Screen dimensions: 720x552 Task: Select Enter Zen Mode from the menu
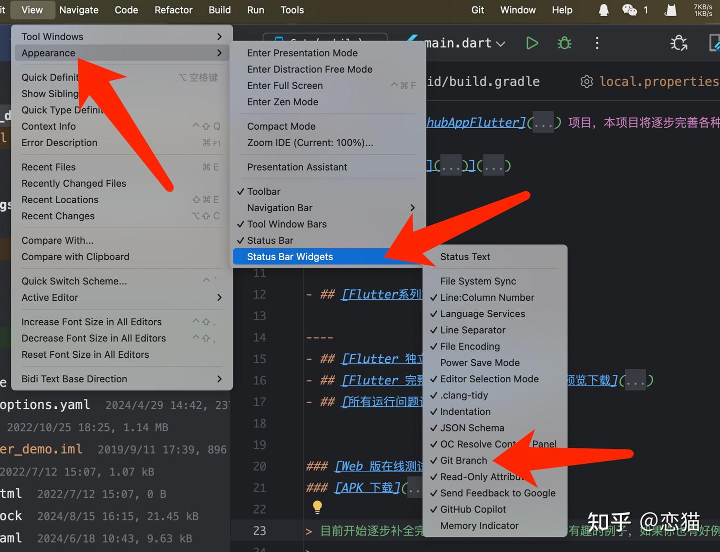(282, 102)
